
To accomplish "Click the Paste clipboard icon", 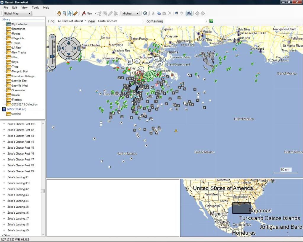I will pyautogui.click(x=164, y=13).
